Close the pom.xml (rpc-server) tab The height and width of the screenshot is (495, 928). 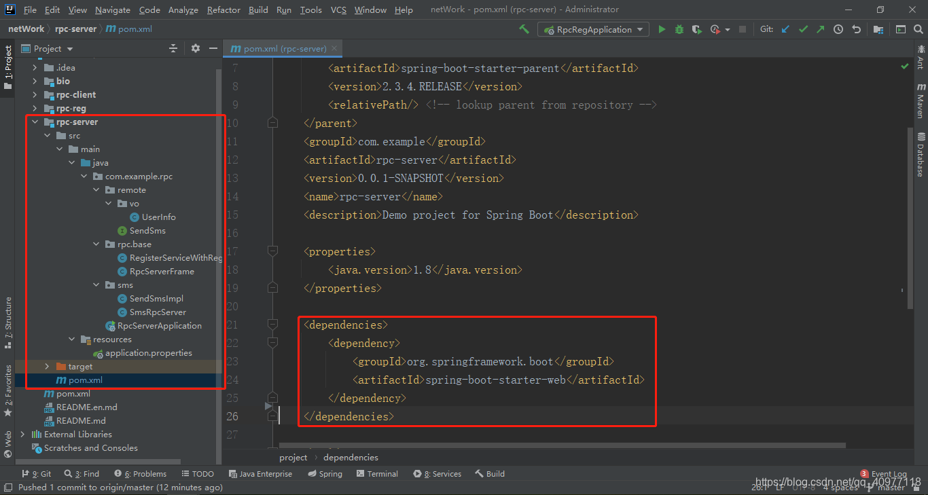click(x=335, y=49)
